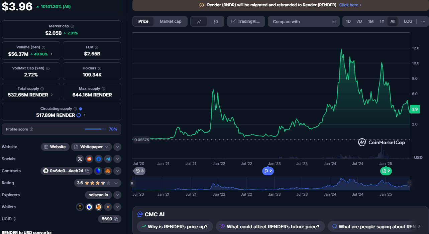
Task: Open the green document event marker with 2
Action: pos(386,171)
